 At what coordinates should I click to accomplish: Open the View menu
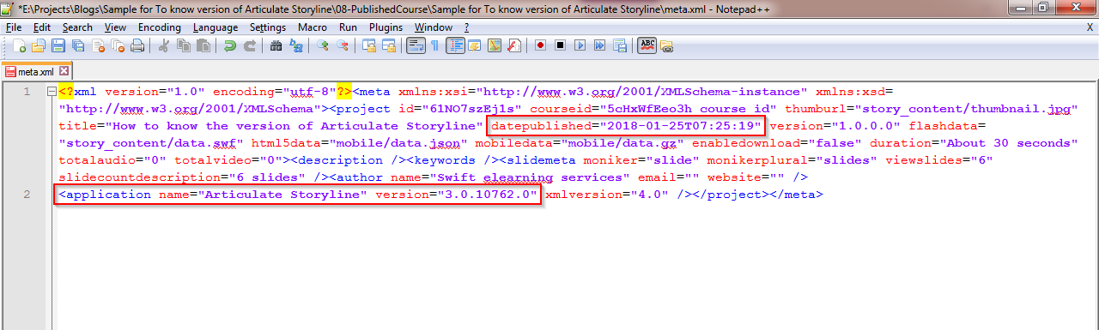pos(115,27)
